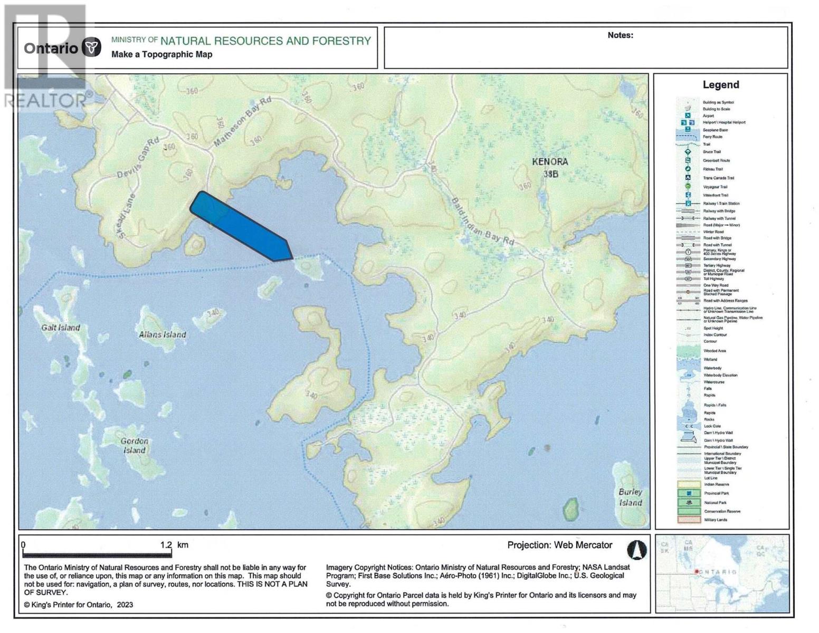819x633 pixels.
Task: Click the Waterfront Trail legend icon
Action: click(x=688, y=195)
